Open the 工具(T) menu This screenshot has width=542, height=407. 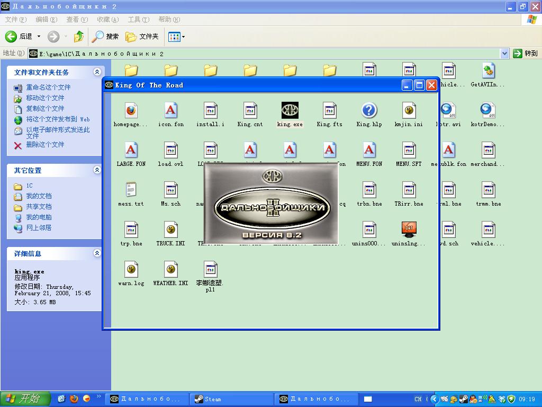click(138, 20)
